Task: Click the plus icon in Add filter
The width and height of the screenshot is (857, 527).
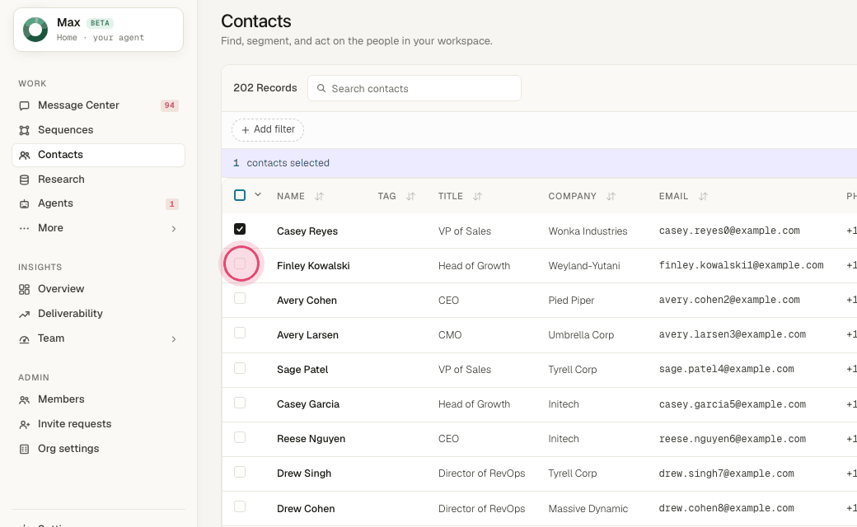Action: [x=246, y=129]
